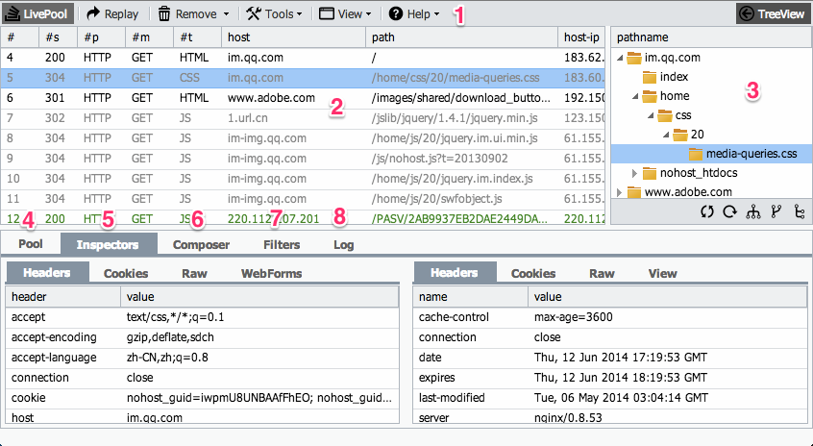Open the WebForms tab

point(271,273)
